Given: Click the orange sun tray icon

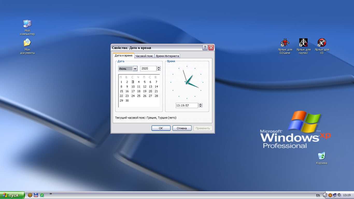Looking at the screenshot, I should [x=330, y=195].
